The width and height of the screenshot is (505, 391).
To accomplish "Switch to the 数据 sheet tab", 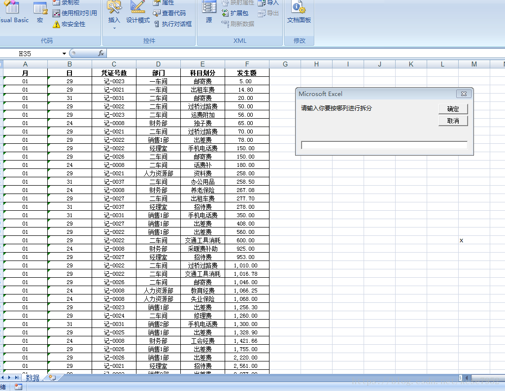I will coord(33,378).
